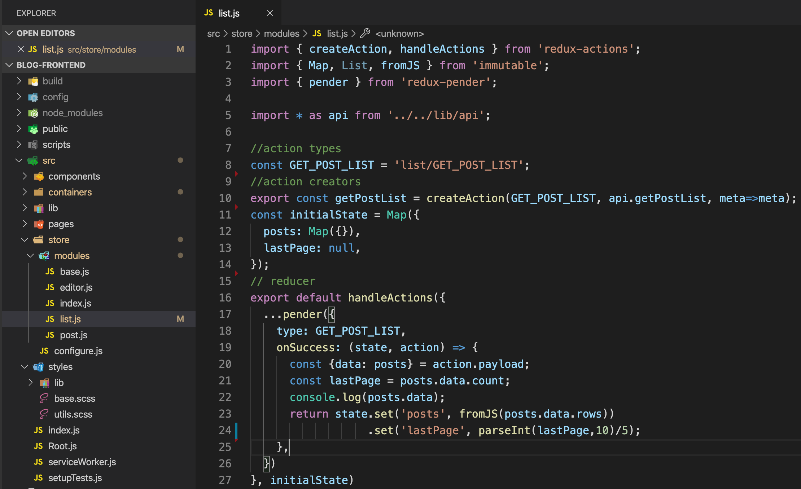Click the line 16 number in the gutter
Viewport: 801px width, 489px height.
(225, 298)
